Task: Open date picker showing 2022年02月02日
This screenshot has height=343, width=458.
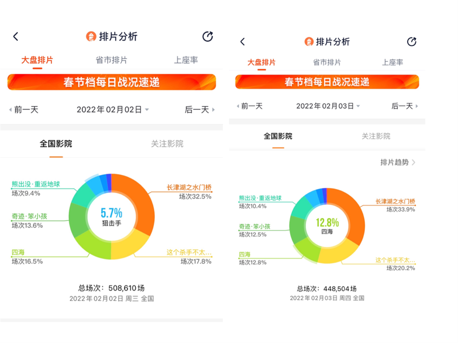Action: click(112, 110)
